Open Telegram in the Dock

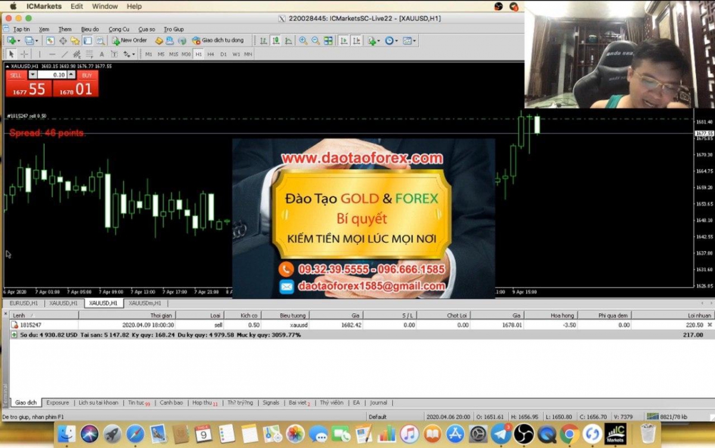[500, 433]
